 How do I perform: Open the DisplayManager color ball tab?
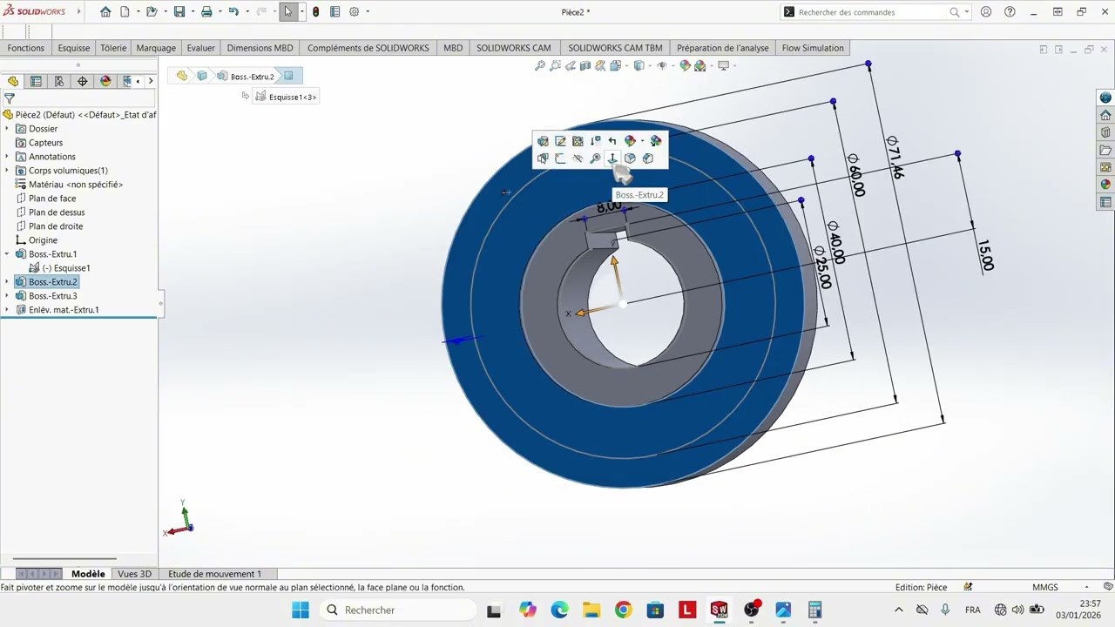pyautogui.click(x=105, y=81)
